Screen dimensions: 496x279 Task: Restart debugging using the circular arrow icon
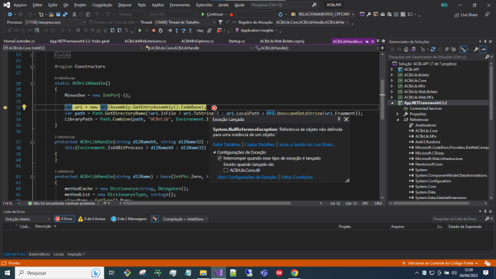161,30
